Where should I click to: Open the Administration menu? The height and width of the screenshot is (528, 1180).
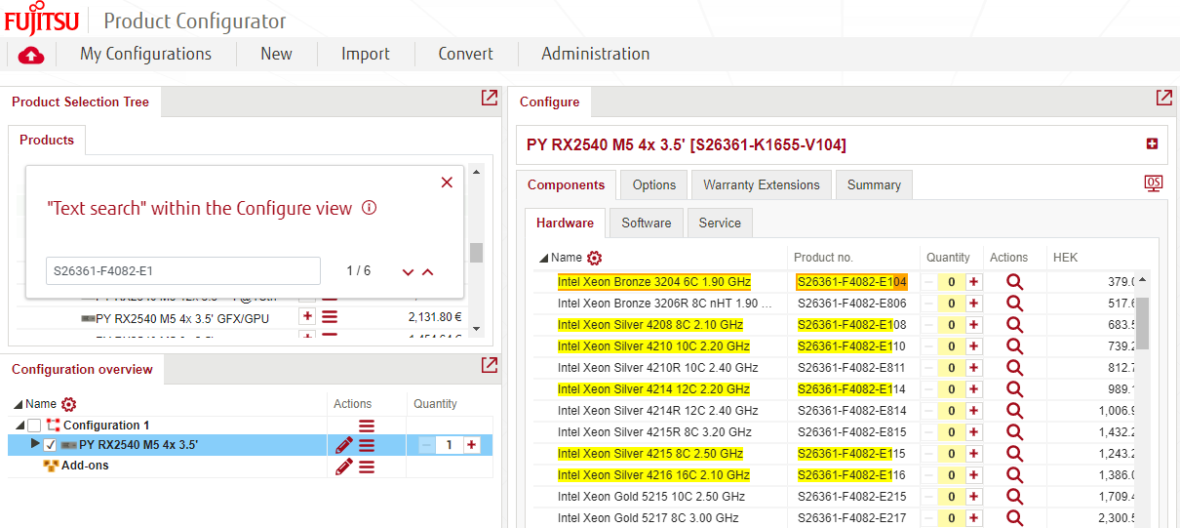pos(596,54)
